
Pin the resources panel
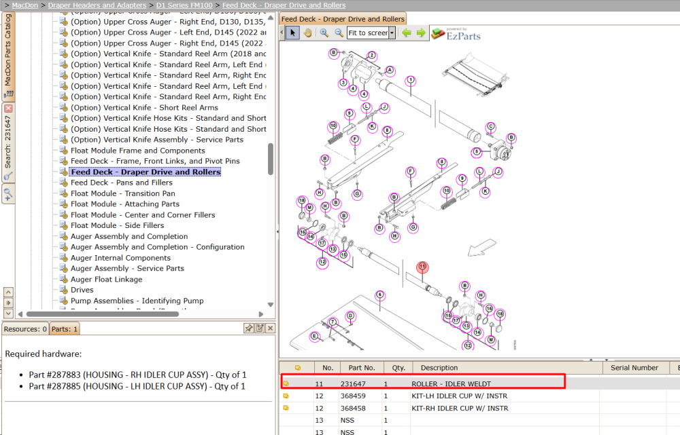tap(248, 328)
